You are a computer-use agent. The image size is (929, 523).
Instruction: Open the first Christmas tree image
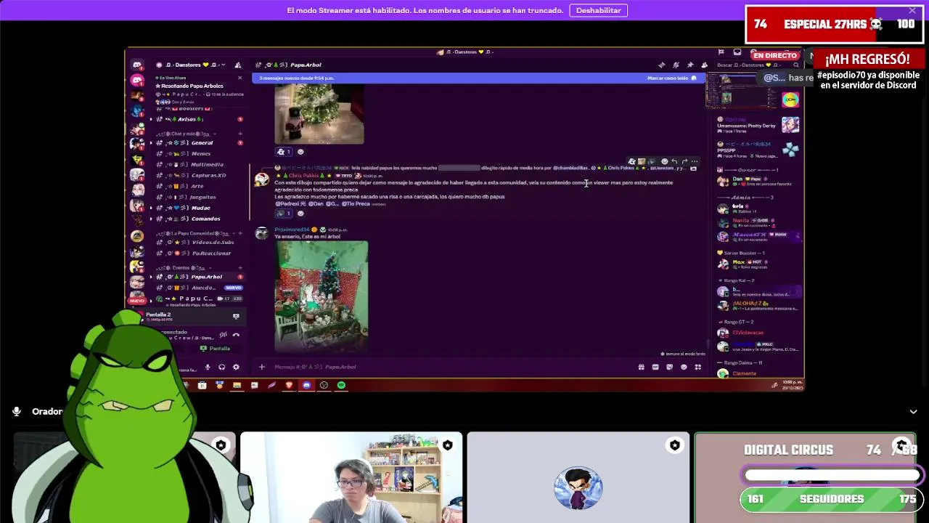(x=319, y=114)
